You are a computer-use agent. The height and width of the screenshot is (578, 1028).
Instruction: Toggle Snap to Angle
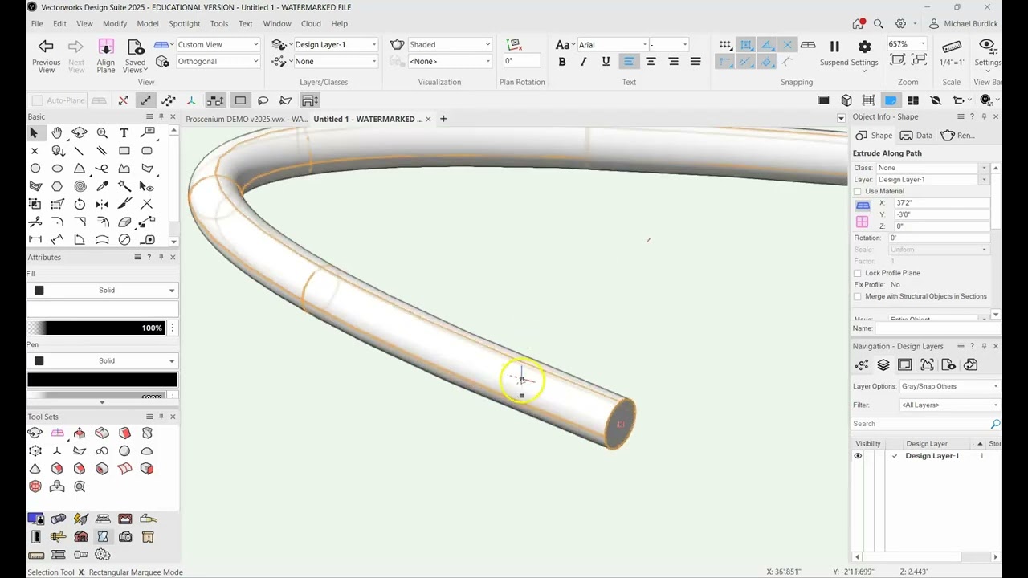point(767,45)
